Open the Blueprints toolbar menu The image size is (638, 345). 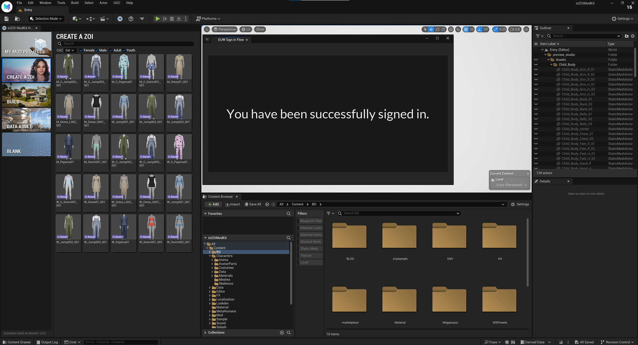[91, 19]
